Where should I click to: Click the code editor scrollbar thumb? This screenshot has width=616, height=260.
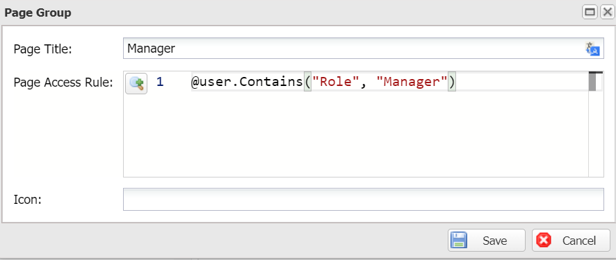592,81
